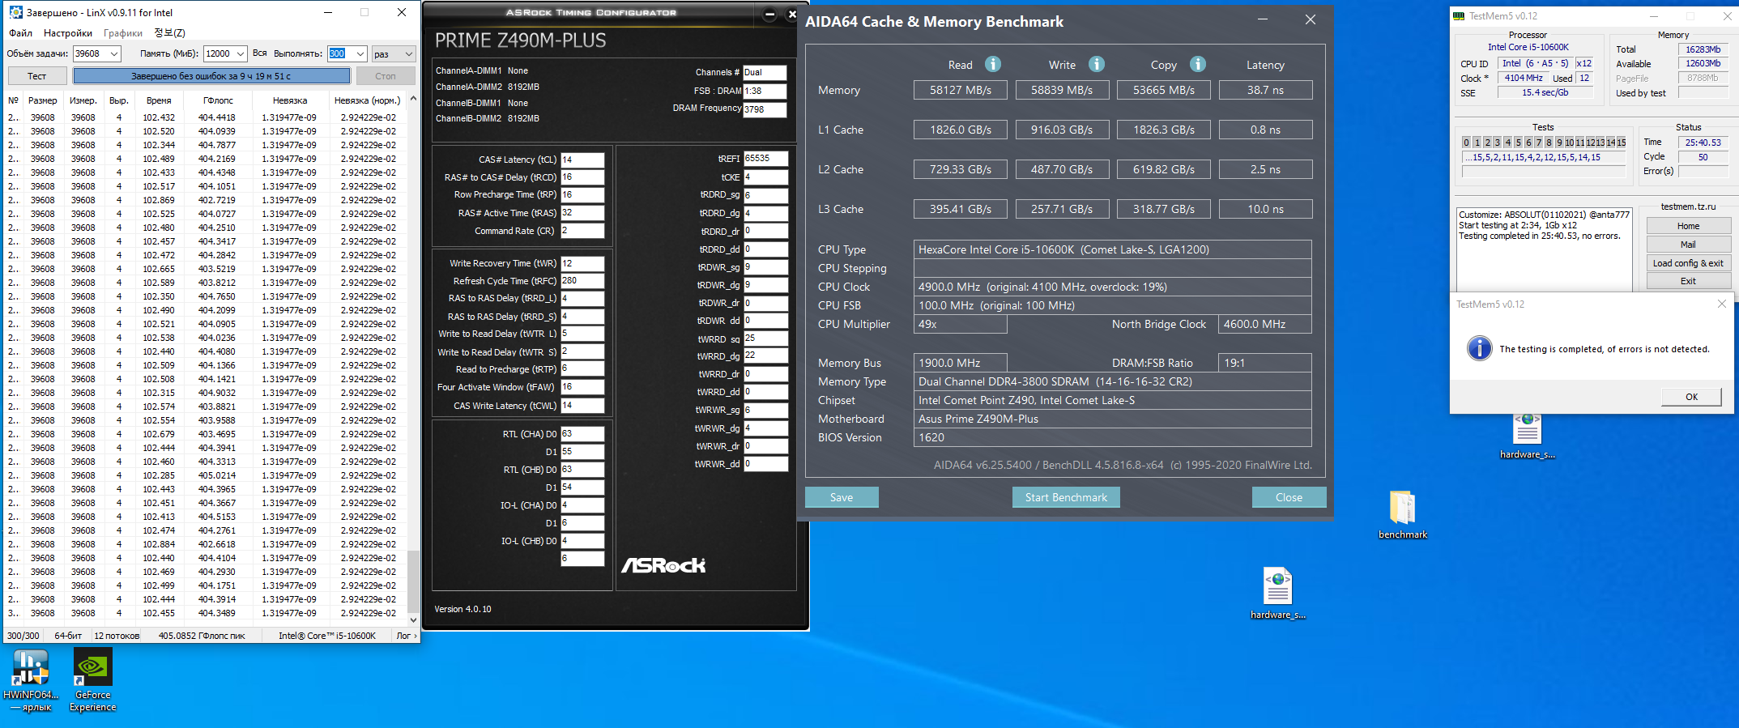1739x728 pixels.
Task: Click the Стоп button in LinX
Action: click(x=386, y=76)
